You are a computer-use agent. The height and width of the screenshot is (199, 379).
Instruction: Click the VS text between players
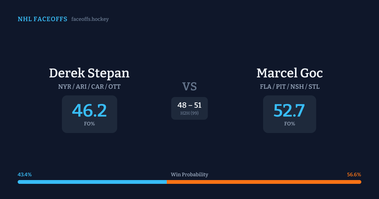(x=189, y=87)
